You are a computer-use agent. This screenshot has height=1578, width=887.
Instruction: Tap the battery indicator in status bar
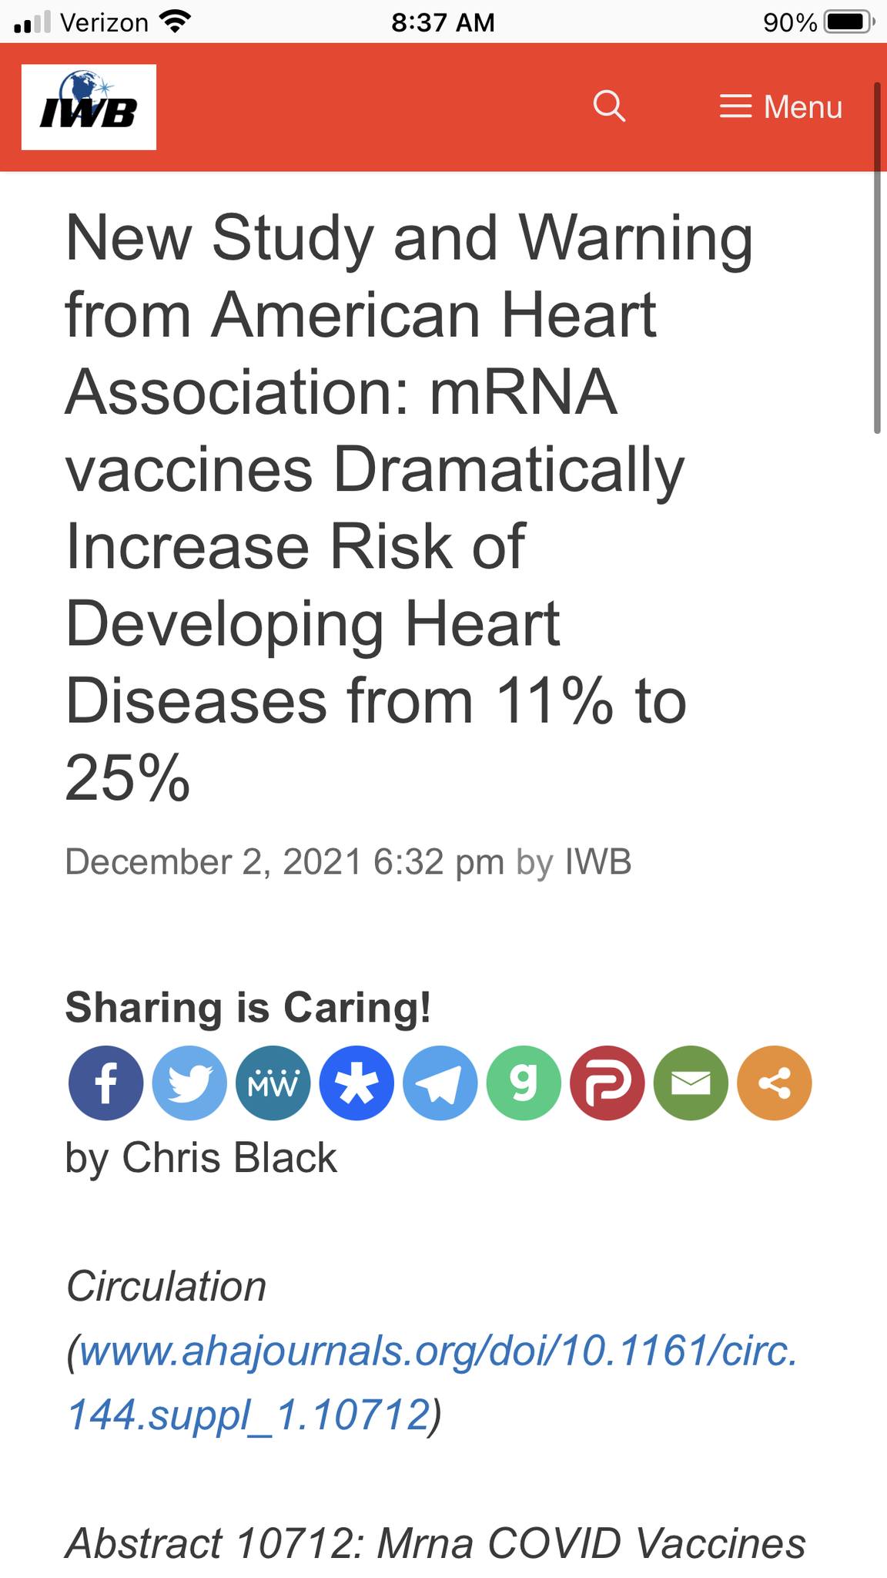point(848,22)
